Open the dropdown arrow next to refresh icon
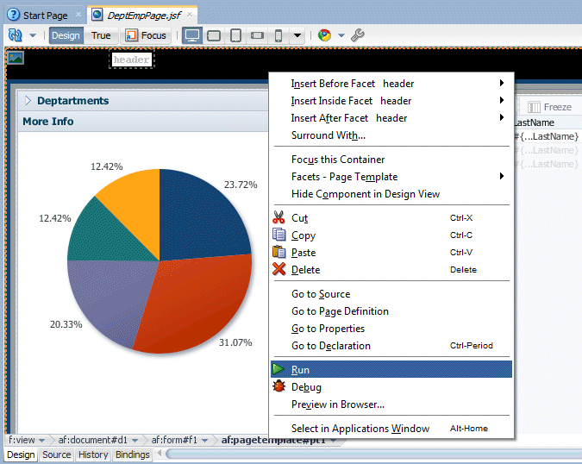Screen dimensions: 582x464 (x=33, y=35)
